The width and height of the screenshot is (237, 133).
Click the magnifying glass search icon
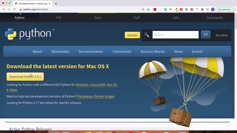[147, 35]
